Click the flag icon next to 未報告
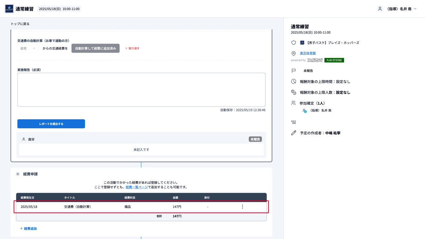 click(x=293, y=71)
